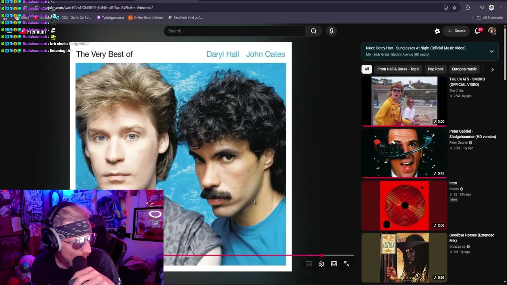Screen dimensions: 507x285
Task: Enter fullscreen video mode
Action: pyautogui.click(x=347, y=264)
